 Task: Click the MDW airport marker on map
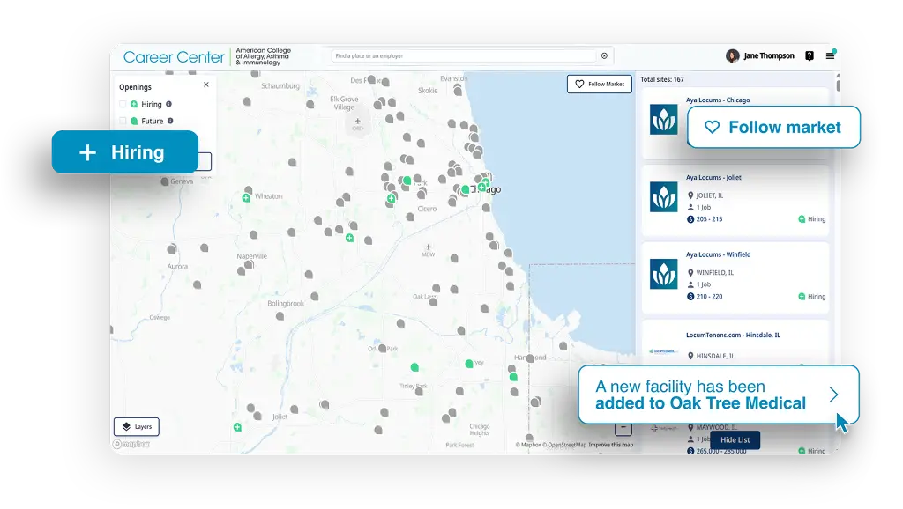(x=428, y=250)
